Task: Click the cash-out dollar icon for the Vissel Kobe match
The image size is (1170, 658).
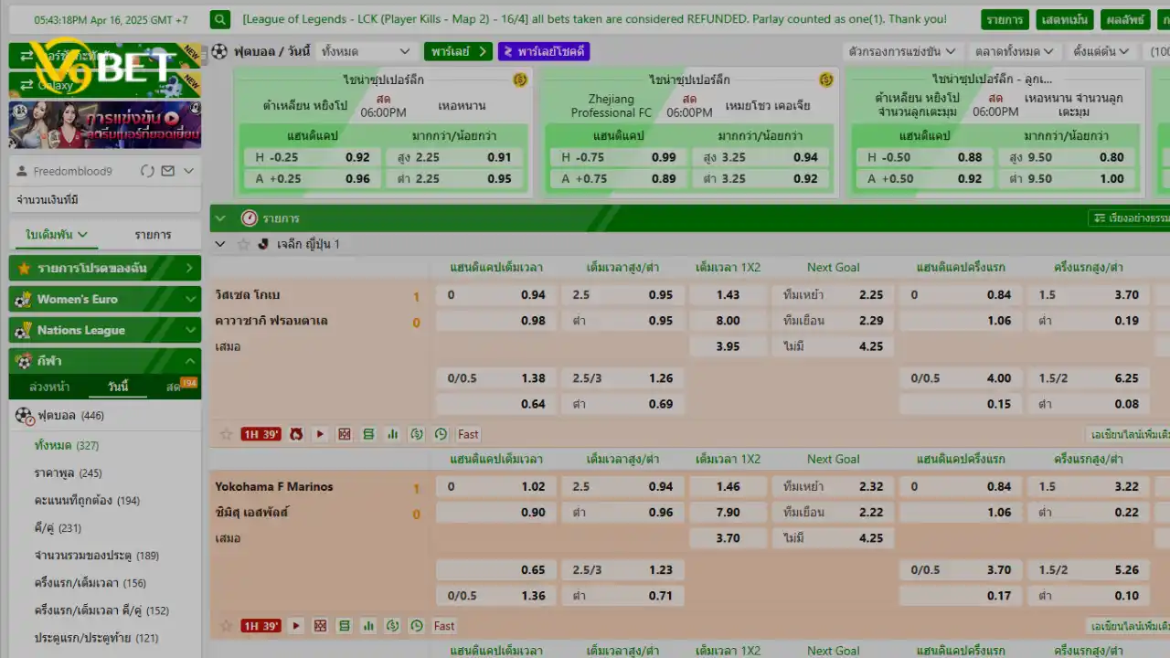Action: (417, 434)
